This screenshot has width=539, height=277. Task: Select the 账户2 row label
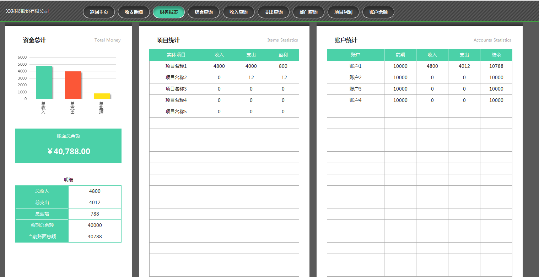[x=356, y=77]
